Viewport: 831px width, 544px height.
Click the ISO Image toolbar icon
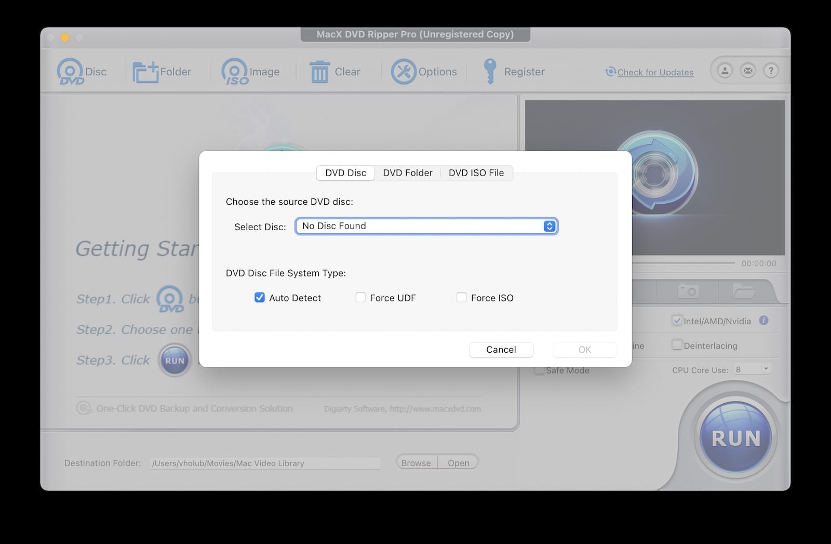pyautogui.click(x=235, y=72)
